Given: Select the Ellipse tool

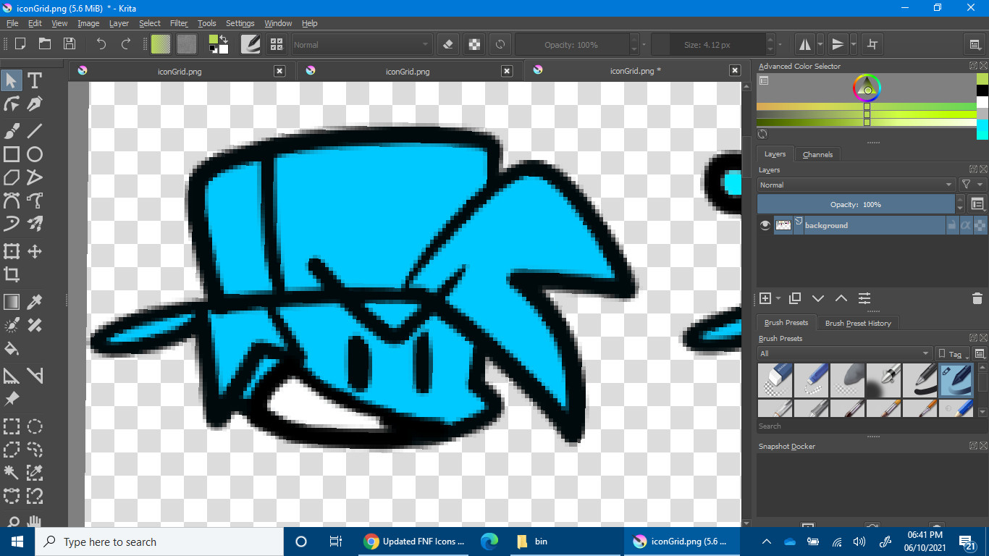Looking at the screenshot, I should pos(34,154).
